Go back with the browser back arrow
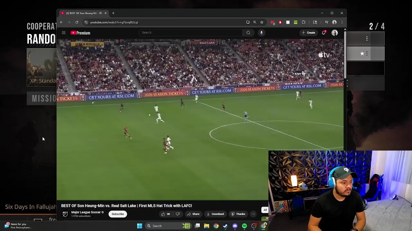This screenshot has height=231, width=412. pos(61,22)
